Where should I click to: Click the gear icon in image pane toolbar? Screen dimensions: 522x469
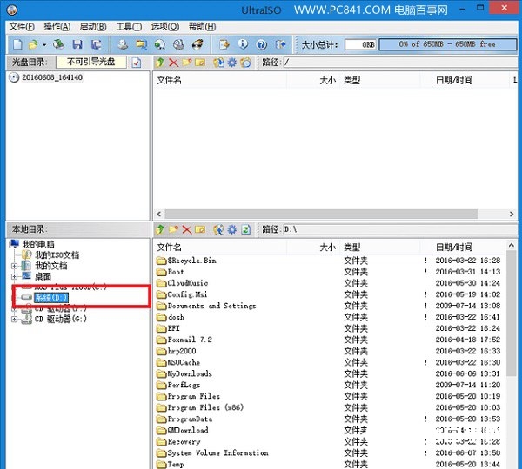232,63
